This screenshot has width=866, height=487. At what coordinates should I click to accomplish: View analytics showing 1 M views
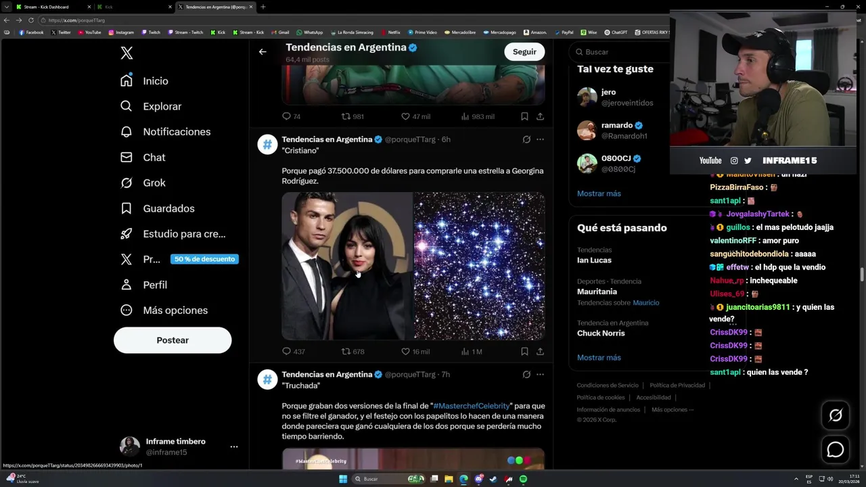click(472, 352)
